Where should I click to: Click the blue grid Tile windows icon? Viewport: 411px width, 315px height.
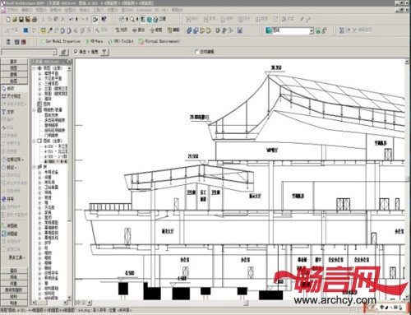point(25,30)
